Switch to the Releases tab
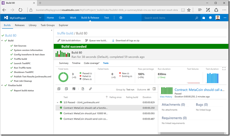Viewport: 230px width, 136px height. pos(20,25)
